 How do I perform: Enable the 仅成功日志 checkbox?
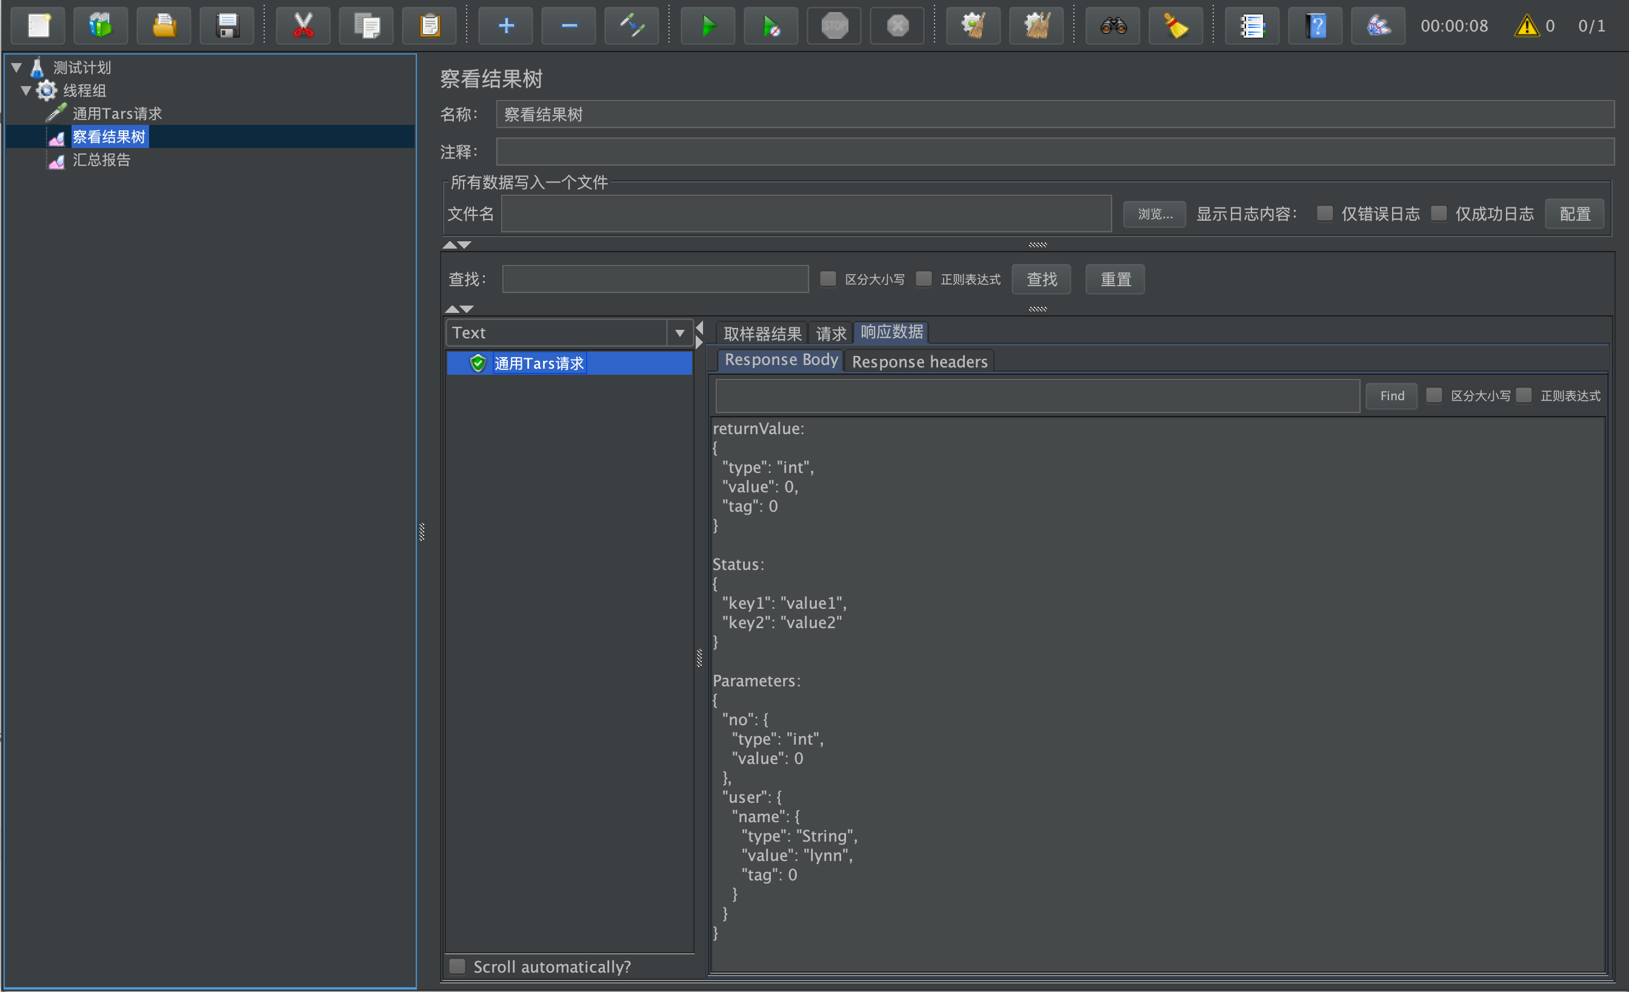click(x=1439, y=213)
